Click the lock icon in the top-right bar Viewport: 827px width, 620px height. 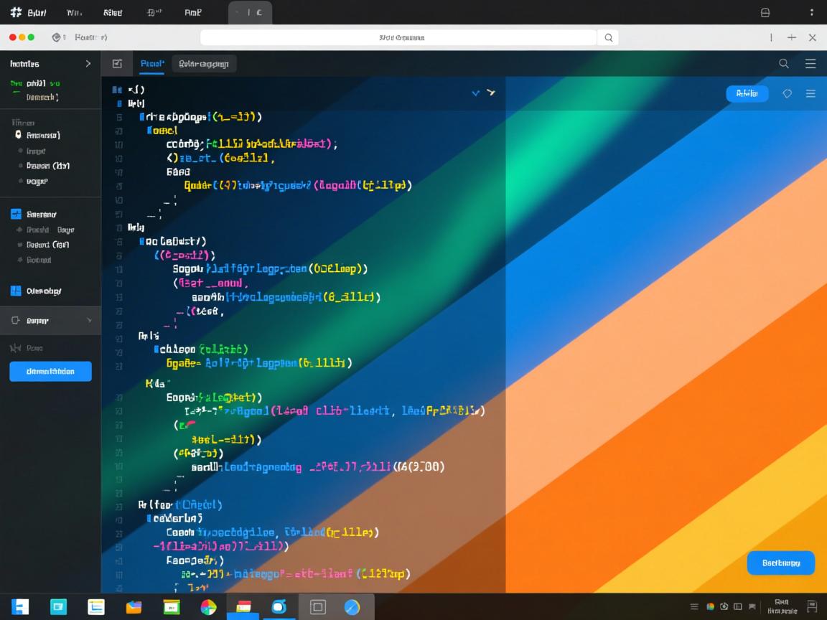765,12
